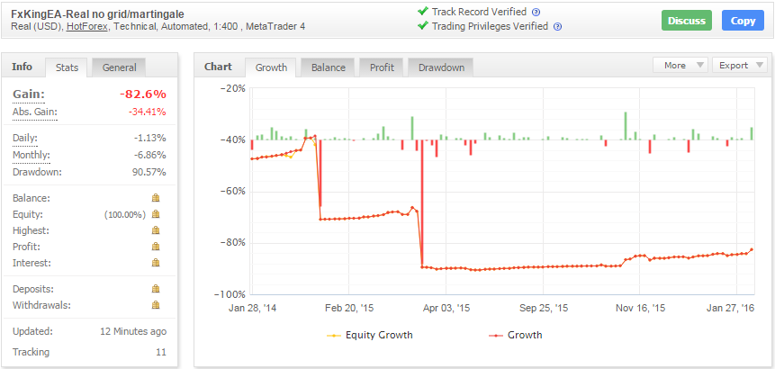
Task: Open the HotForex broker link
Action: (87, 27)
